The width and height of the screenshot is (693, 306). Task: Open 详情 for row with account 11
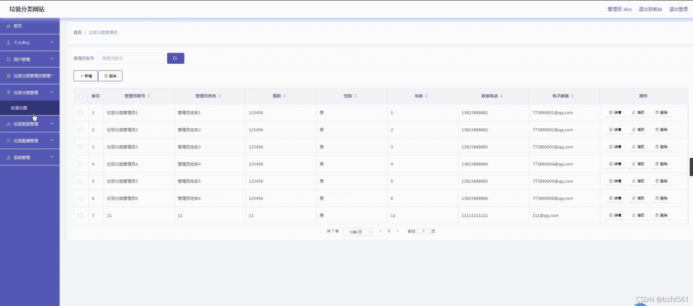point(614,215)
